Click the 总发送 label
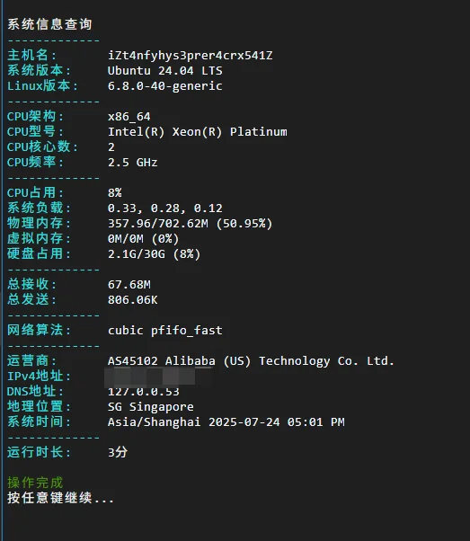The image size is (470, 541). [31, 299]
